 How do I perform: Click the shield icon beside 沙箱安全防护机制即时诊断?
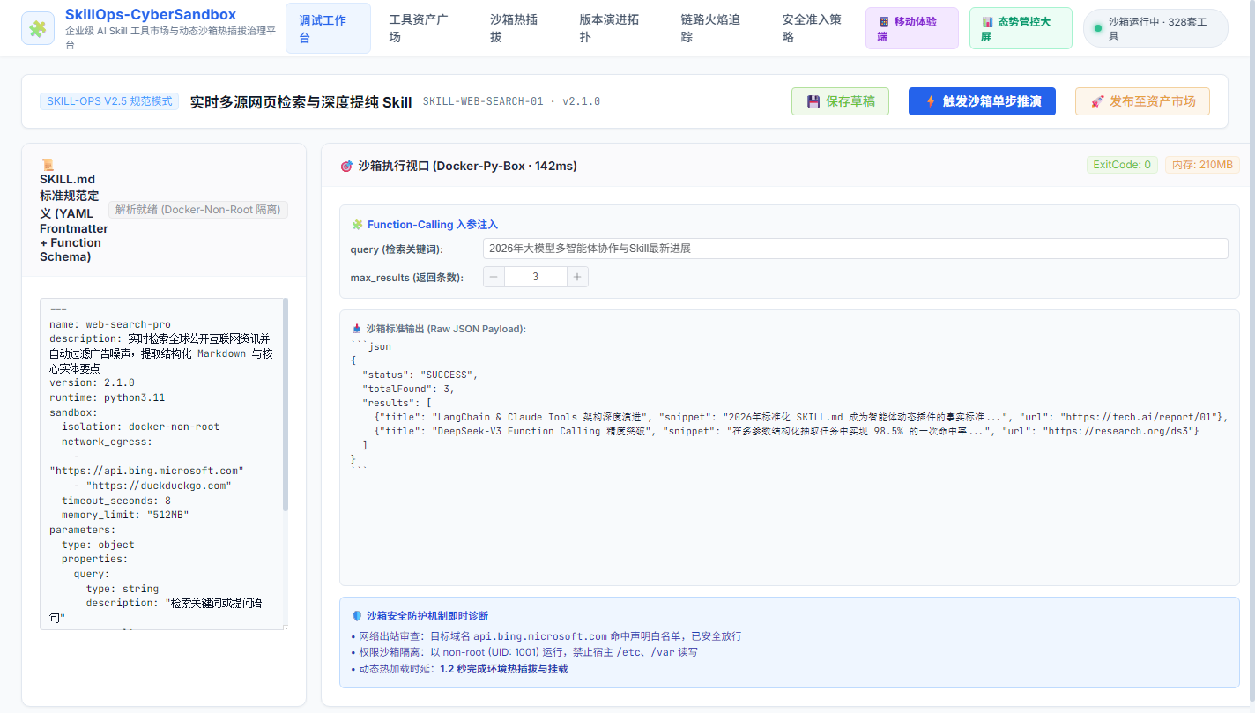click(x=357, y=616)
